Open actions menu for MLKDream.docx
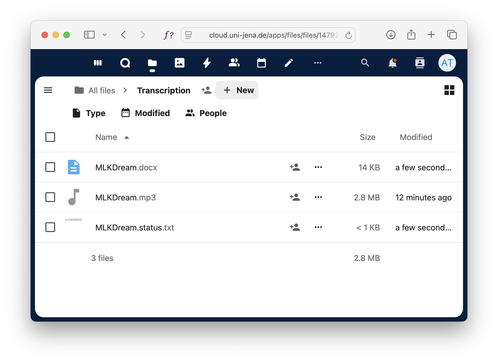498x362 pixels. [318, 167]
